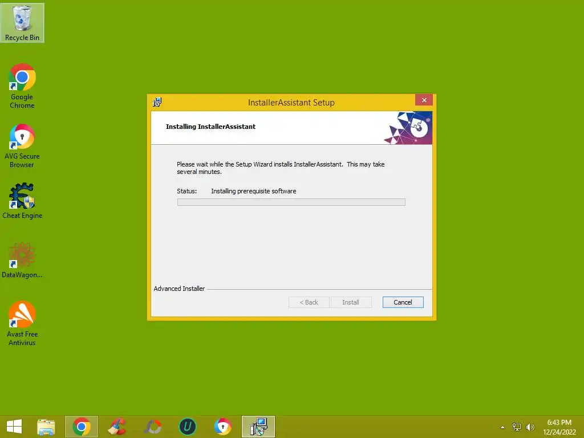This screenshot has width=584, height=438.
Task: Click the disabled Back button
Action: [x=309, y=302]
